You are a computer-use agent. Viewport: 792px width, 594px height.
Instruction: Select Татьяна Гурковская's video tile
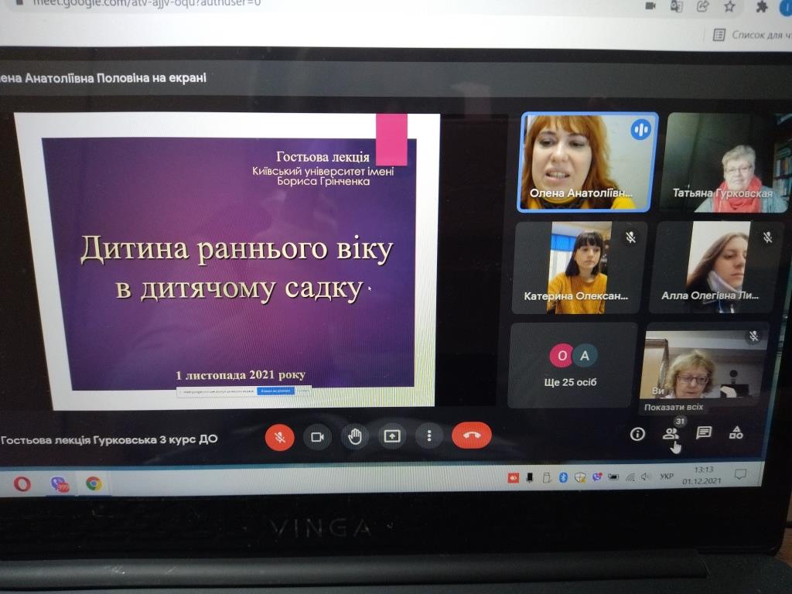pyautogui.click(x=723, y=163)
